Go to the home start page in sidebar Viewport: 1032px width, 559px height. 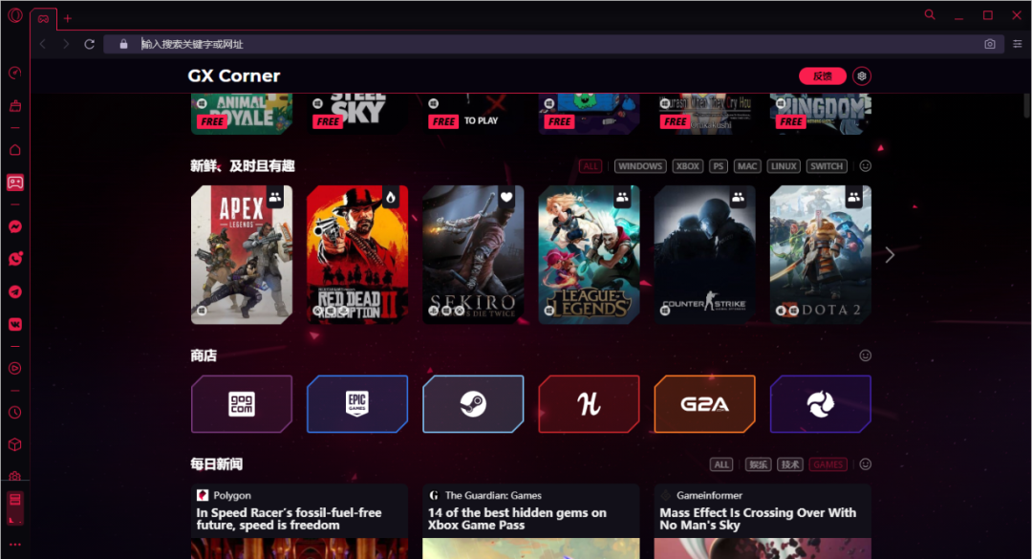(x=14, y=150)
